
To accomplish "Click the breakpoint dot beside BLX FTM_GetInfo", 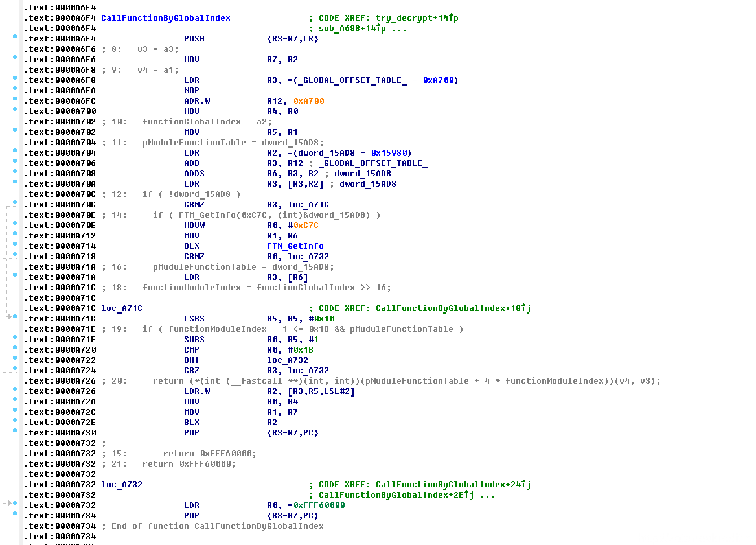I will pyautogui.click(x=15, y=244).
